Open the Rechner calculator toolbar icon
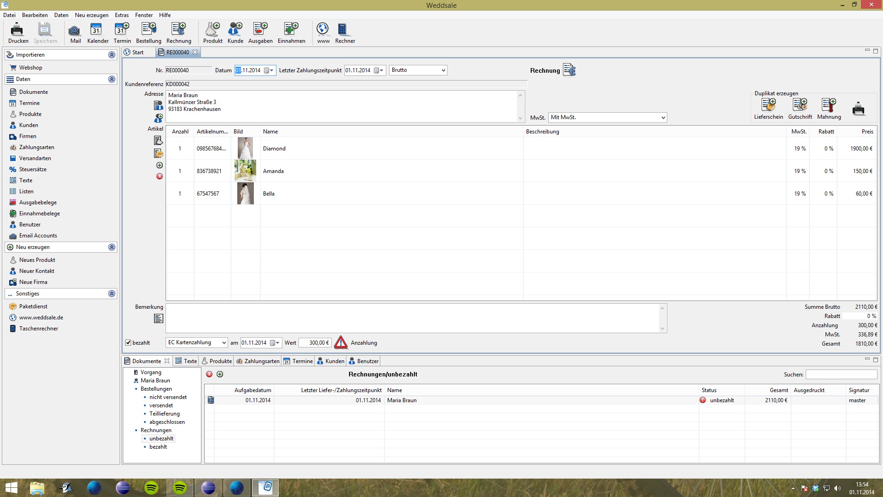883x497 pixels. [x=342, y=30]
